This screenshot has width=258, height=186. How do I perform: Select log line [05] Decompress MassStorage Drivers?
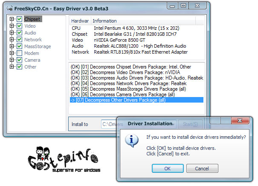click(x=136, y=89)
